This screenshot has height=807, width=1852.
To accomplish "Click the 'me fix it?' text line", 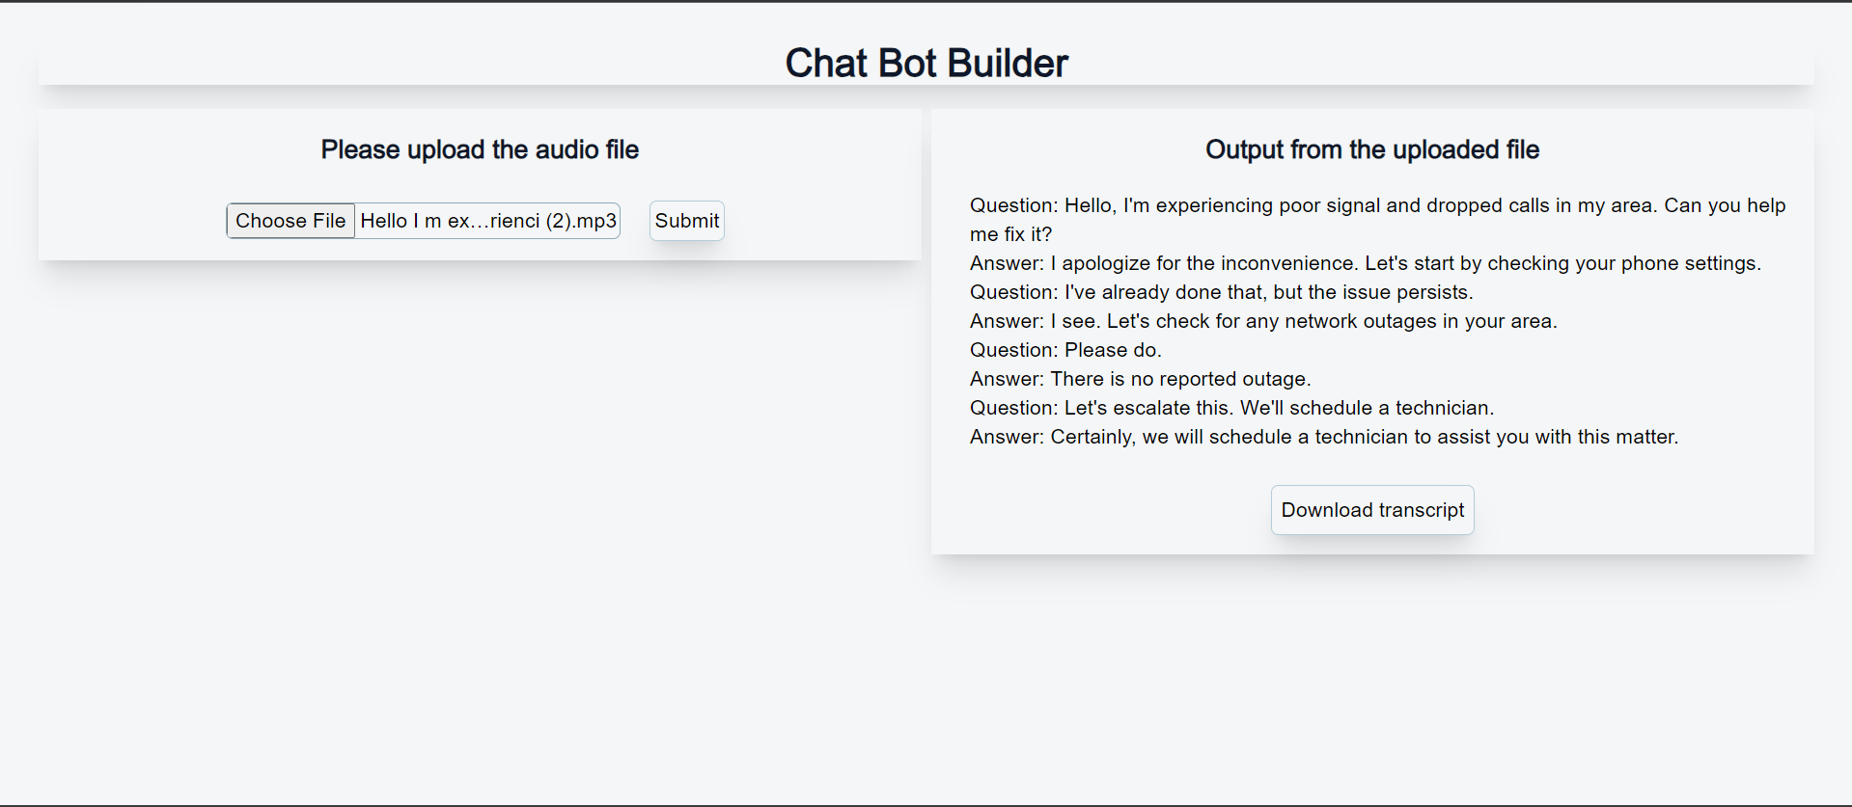I will 1010,234.
